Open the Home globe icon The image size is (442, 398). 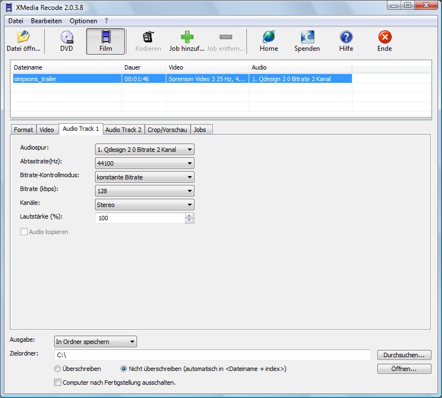[x=269, y=38]
